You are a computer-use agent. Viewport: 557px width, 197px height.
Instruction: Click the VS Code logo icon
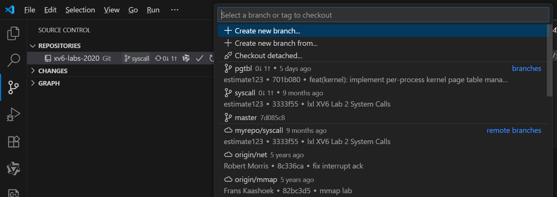(10, 10)
